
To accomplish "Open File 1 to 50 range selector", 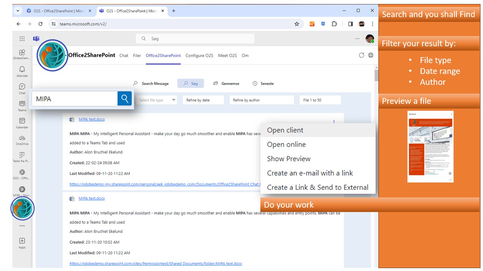I will 320,100.
